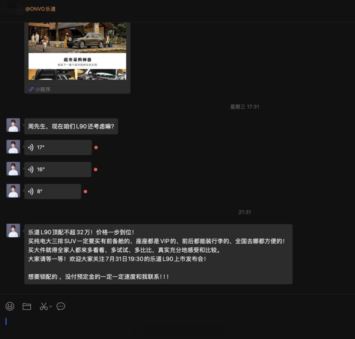Screen dimensions: 355x339
Task: Click avatar next to 17" voice message
Action: click(x=13, y=147)
